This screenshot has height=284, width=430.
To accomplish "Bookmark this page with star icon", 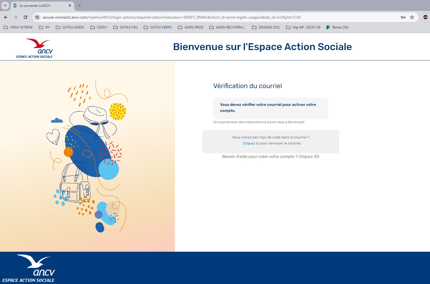I will click(412, 17).
